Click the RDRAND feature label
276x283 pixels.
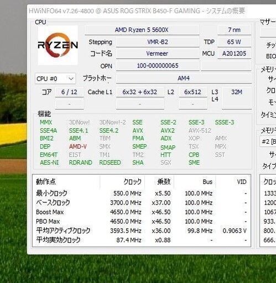point(81,163)
